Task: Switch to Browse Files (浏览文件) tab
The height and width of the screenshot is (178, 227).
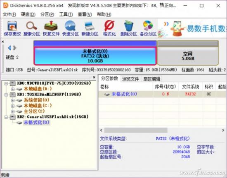Action: click(130, 79)
